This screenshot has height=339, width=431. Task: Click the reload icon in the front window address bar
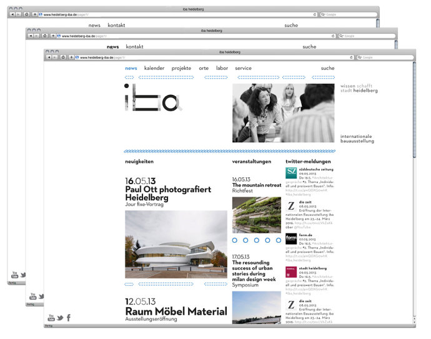351,57
